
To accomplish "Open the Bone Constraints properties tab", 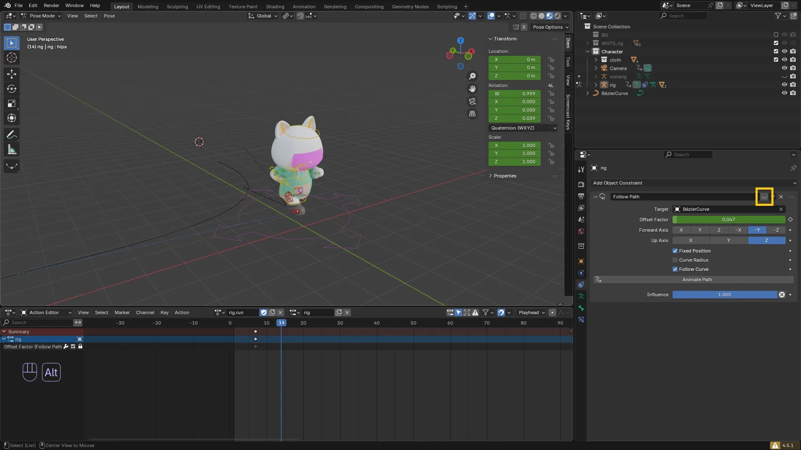I will pyautogui.click(x=581, y=320).
